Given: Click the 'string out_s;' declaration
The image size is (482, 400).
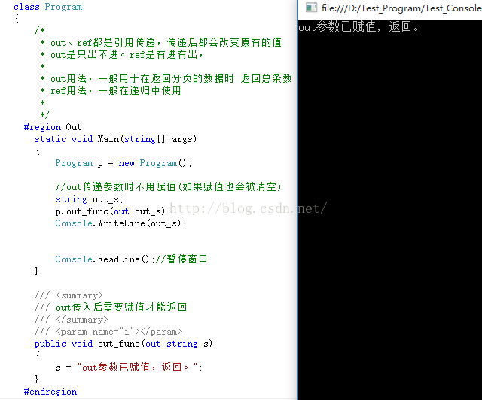Looking at the screenshot, I should point(90,199).
